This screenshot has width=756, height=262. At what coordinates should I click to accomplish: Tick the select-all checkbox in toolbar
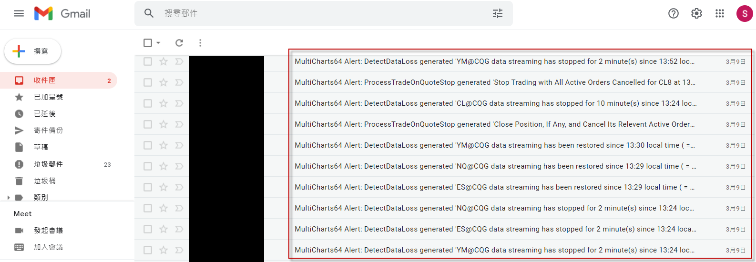(148, 43)
